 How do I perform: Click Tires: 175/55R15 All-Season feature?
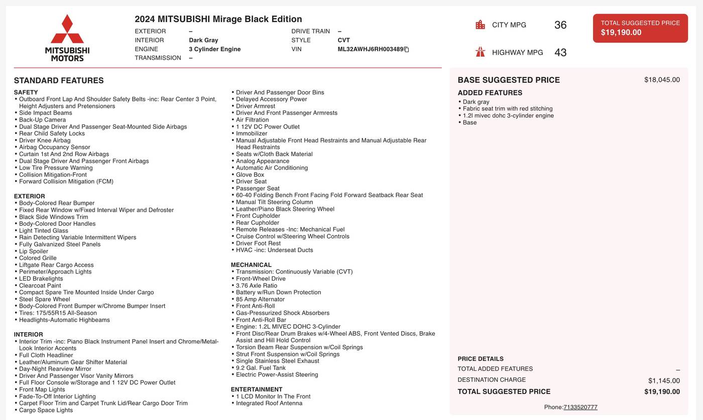(x=58, y=313)
